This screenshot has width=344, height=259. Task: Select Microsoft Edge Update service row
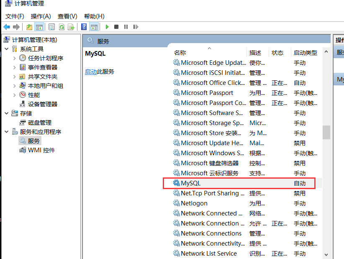[247, 63]
